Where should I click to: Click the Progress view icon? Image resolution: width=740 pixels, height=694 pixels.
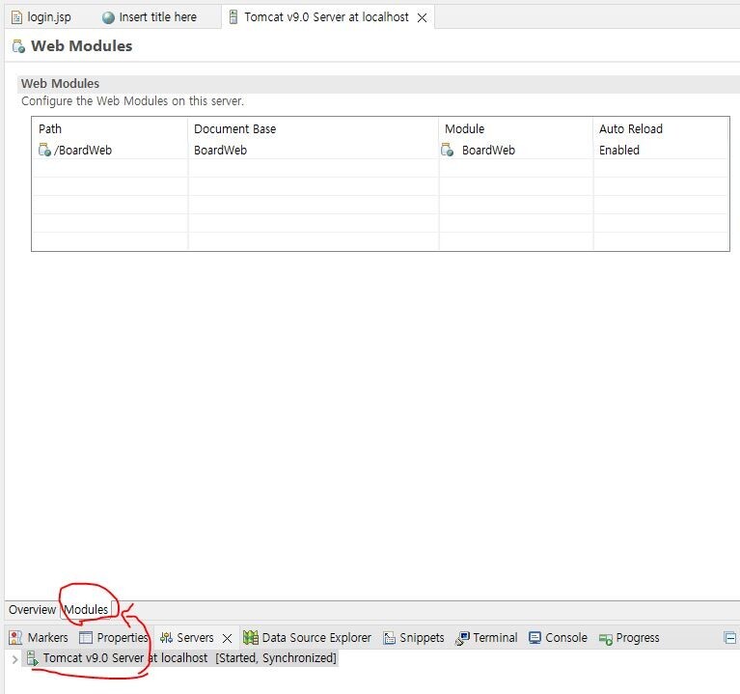pos(606,639)
